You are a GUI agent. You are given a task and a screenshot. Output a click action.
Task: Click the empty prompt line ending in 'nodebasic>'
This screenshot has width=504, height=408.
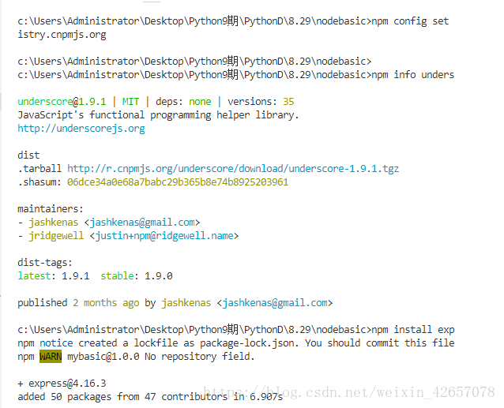(194, 61)
